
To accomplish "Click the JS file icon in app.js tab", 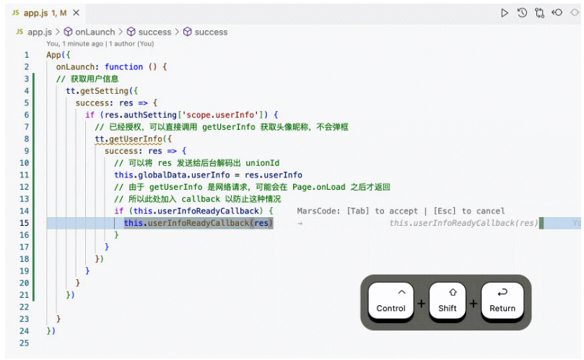I will [x=16, y=13].
